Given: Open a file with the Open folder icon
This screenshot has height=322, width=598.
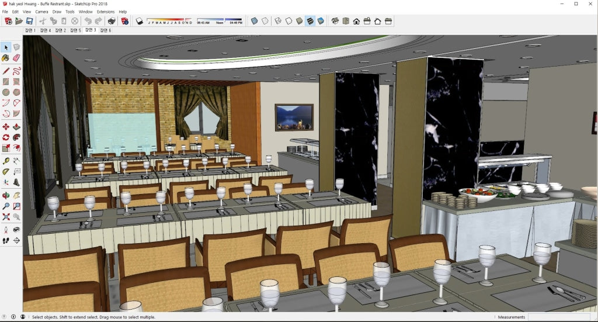Looking at the screenshot, I should pos(19,22).
